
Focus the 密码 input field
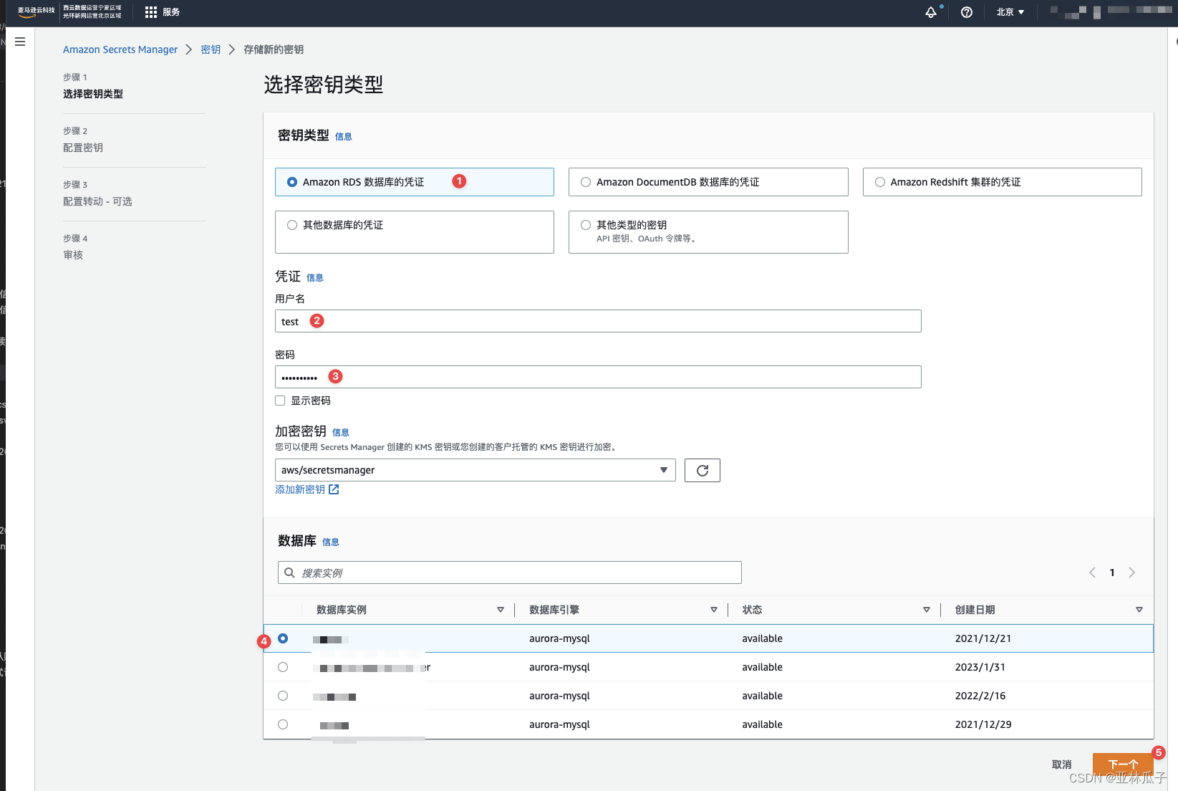click(598, 377)
